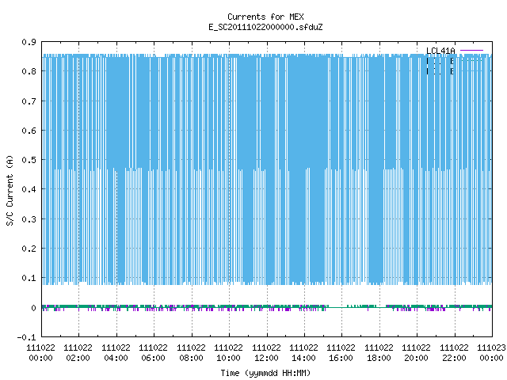This screenshot has width=507, height=380.
Task: Click the 0.6 y-axis tick label
Action: point(29,131)
